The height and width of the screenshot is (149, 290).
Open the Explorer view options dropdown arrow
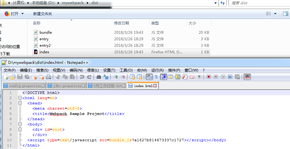275,14
